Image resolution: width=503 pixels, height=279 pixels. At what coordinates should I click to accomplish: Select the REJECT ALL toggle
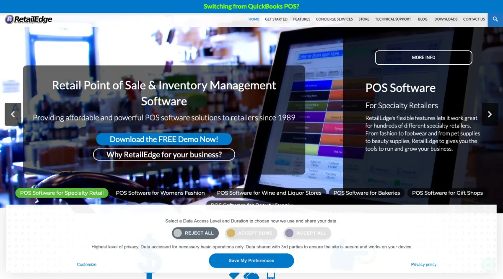(x=195, y=233)
